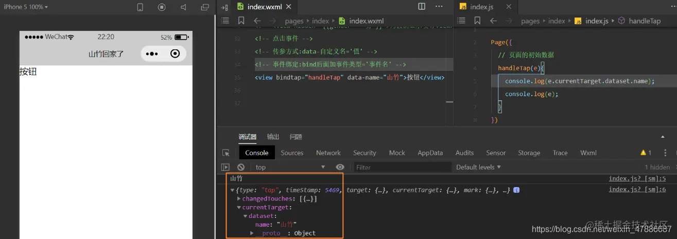Click the inspect element picker icon

pyautogui.click(x=225, y=153)
